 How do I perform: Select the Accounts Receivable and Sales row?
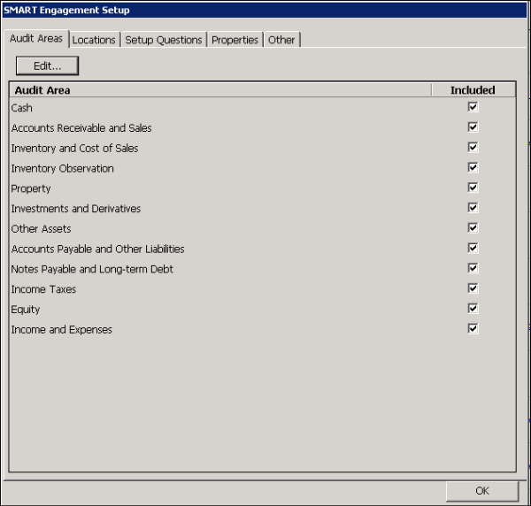point(263,128)
